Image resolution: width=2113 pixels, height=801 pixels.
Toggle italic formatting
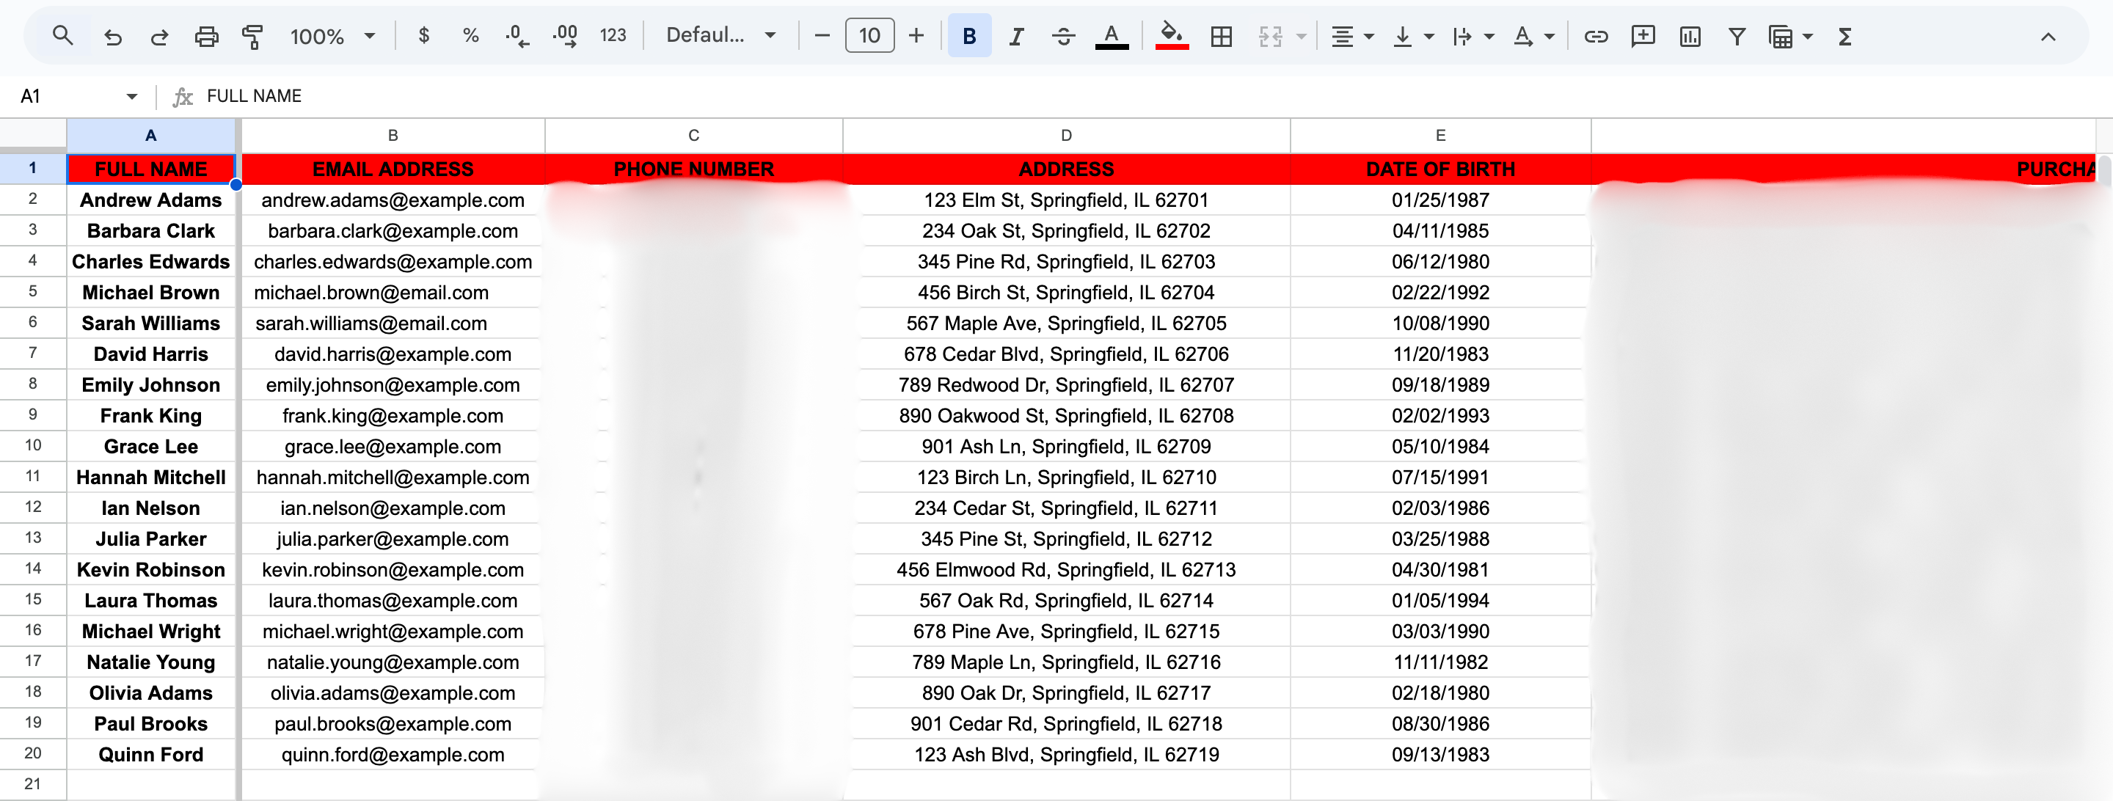(x=1016, y=36)
